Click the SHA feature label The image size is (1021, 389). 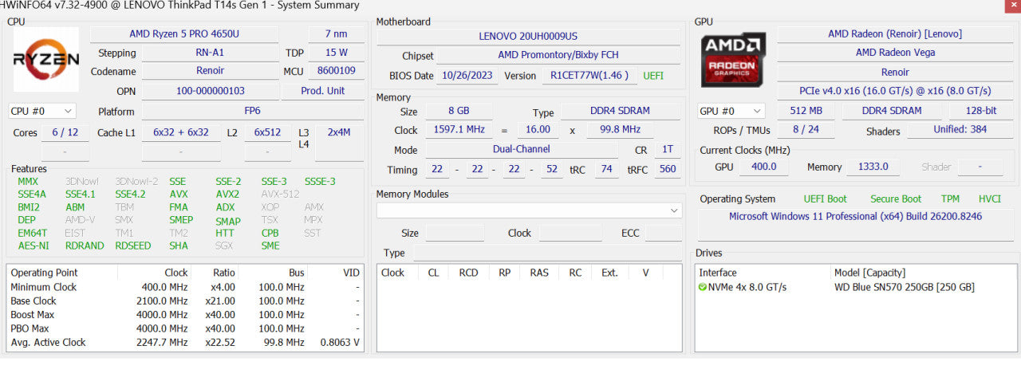(x=179, y=246)
